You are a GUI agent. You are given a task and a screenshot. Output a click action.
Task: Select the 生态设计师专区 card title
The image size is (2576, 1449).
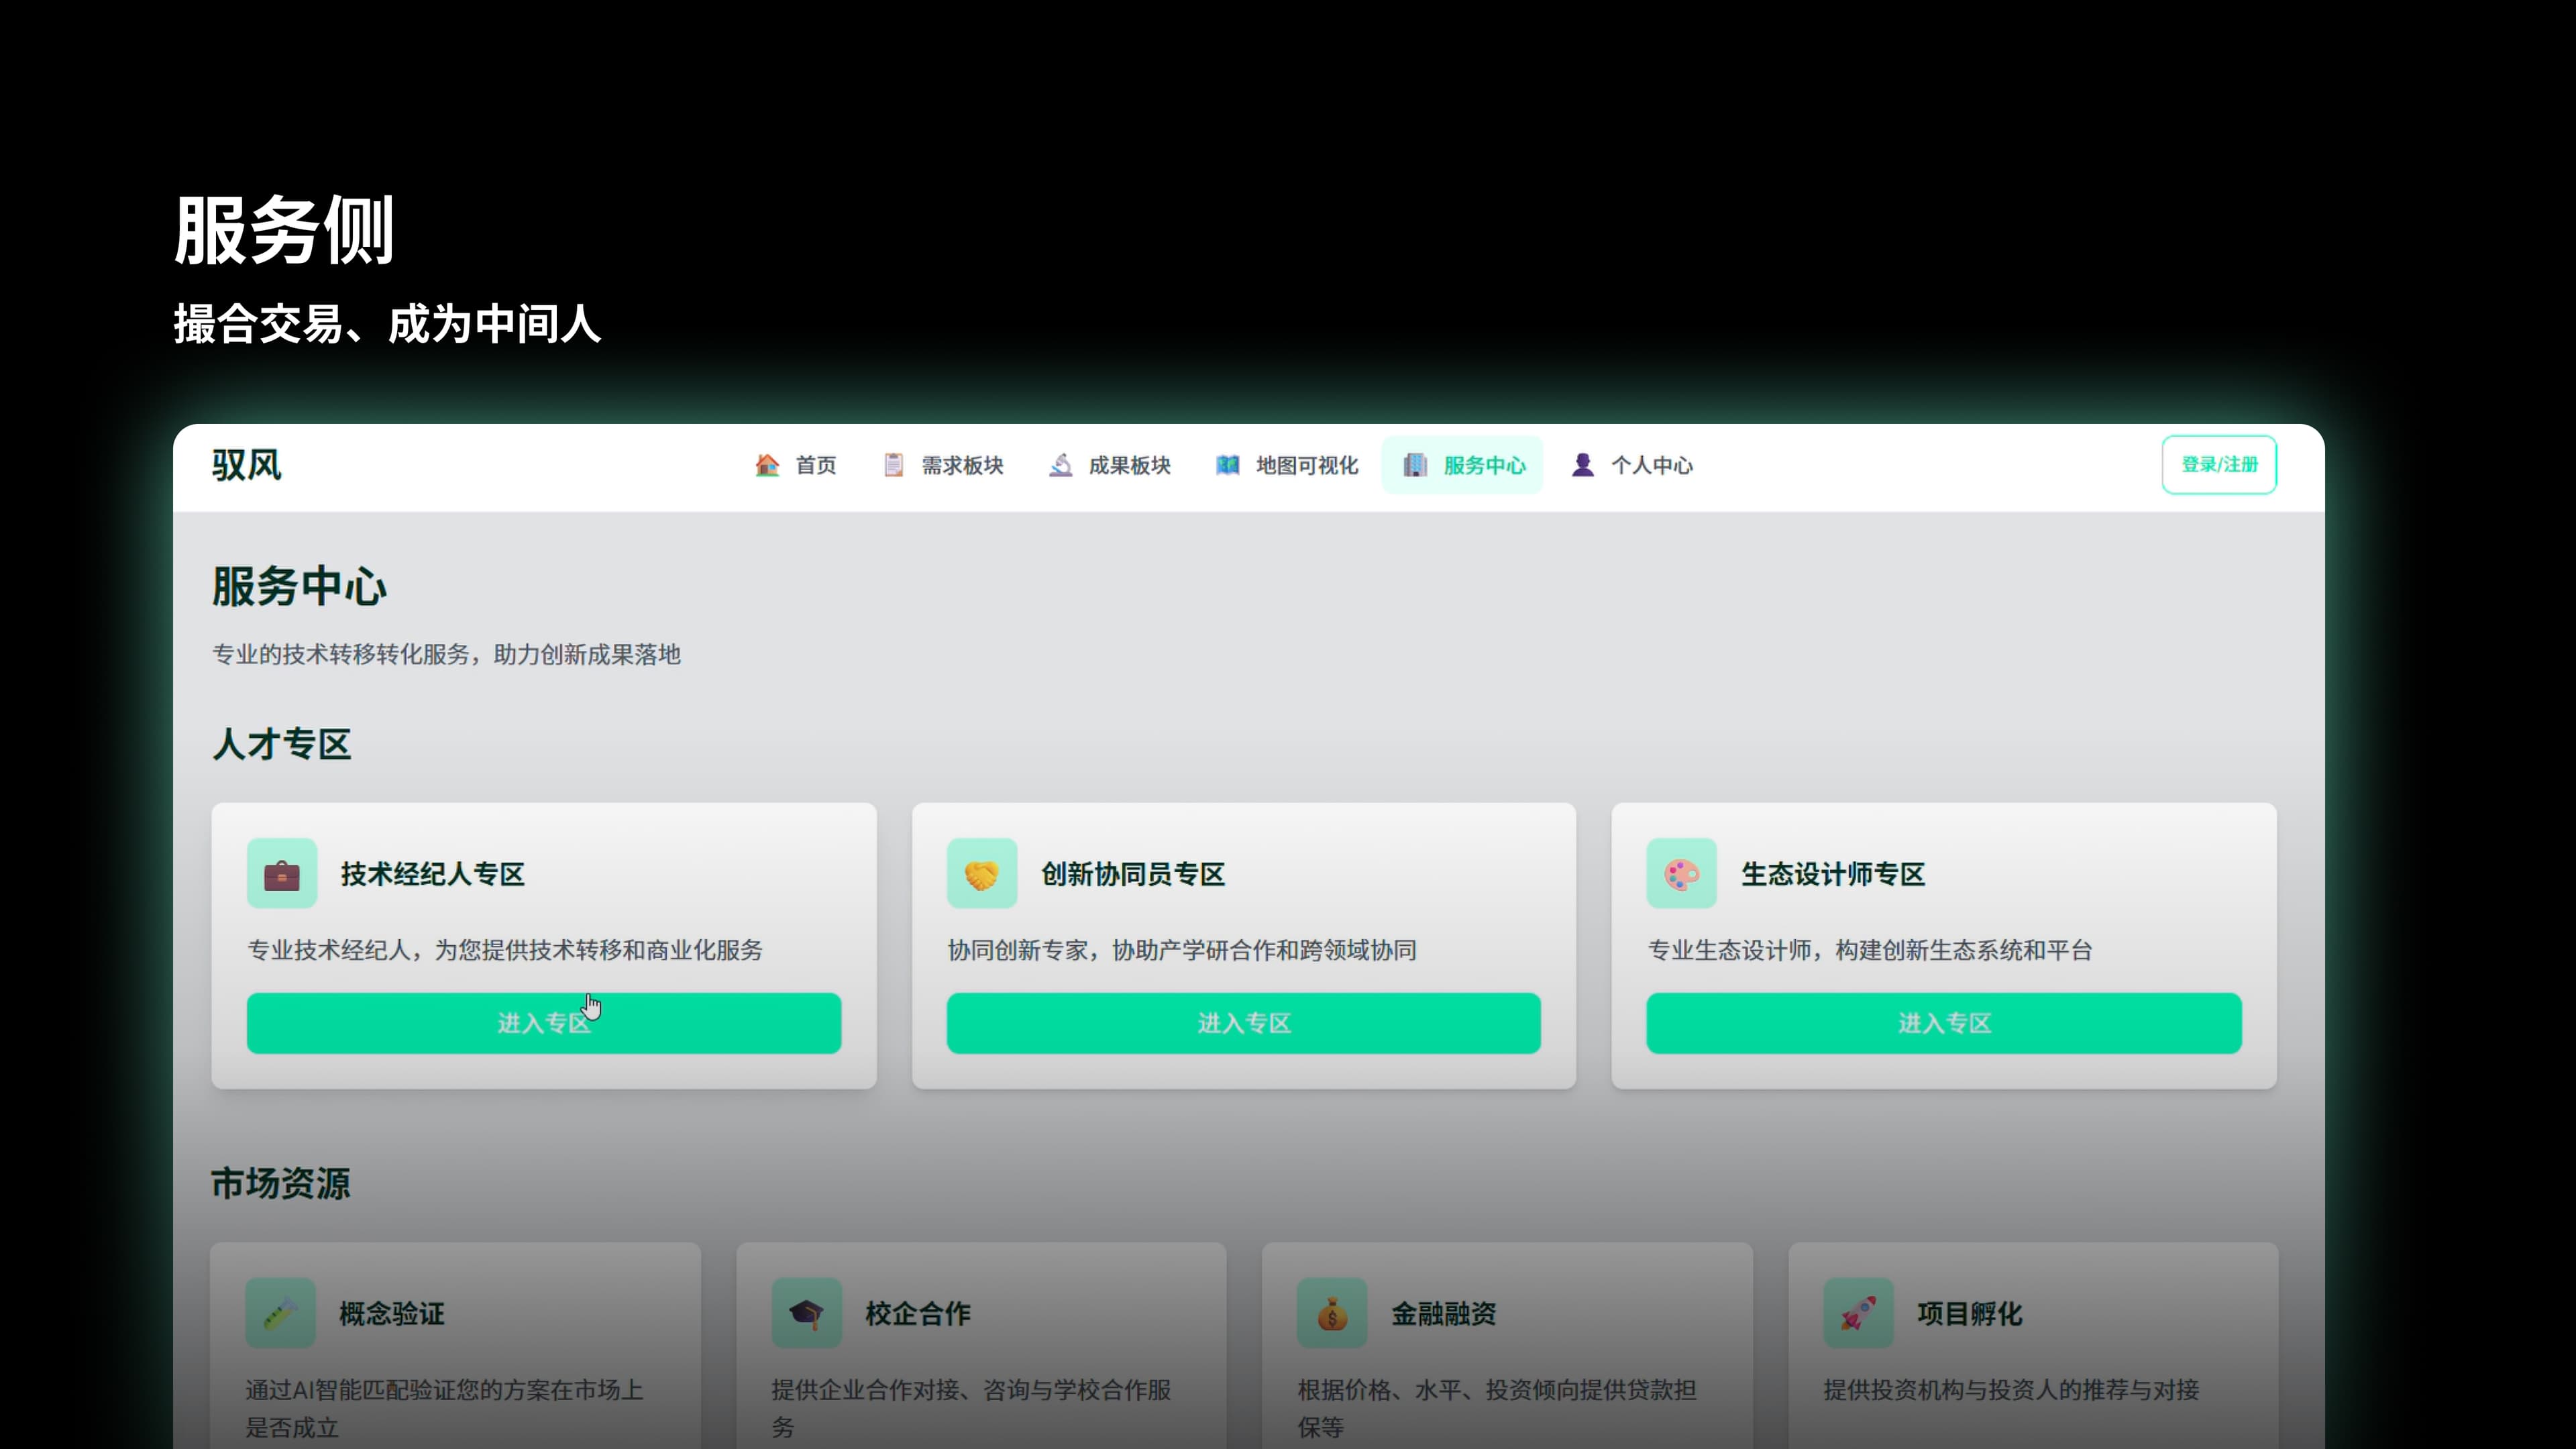[1833, 874]
